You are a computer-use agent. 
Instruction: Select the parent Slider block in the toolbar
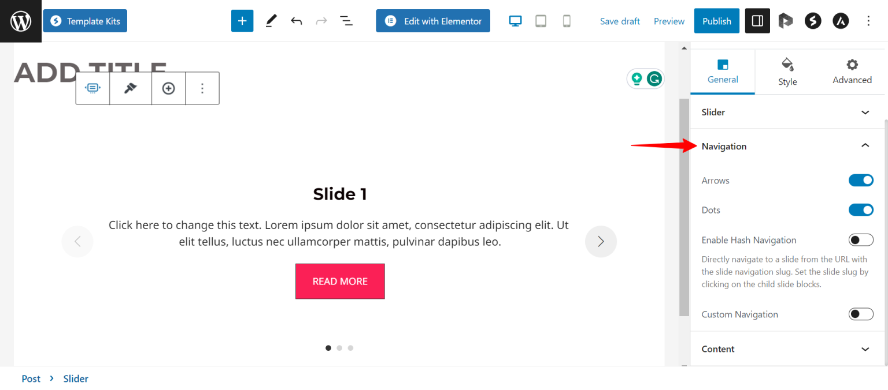coord(92,88)
